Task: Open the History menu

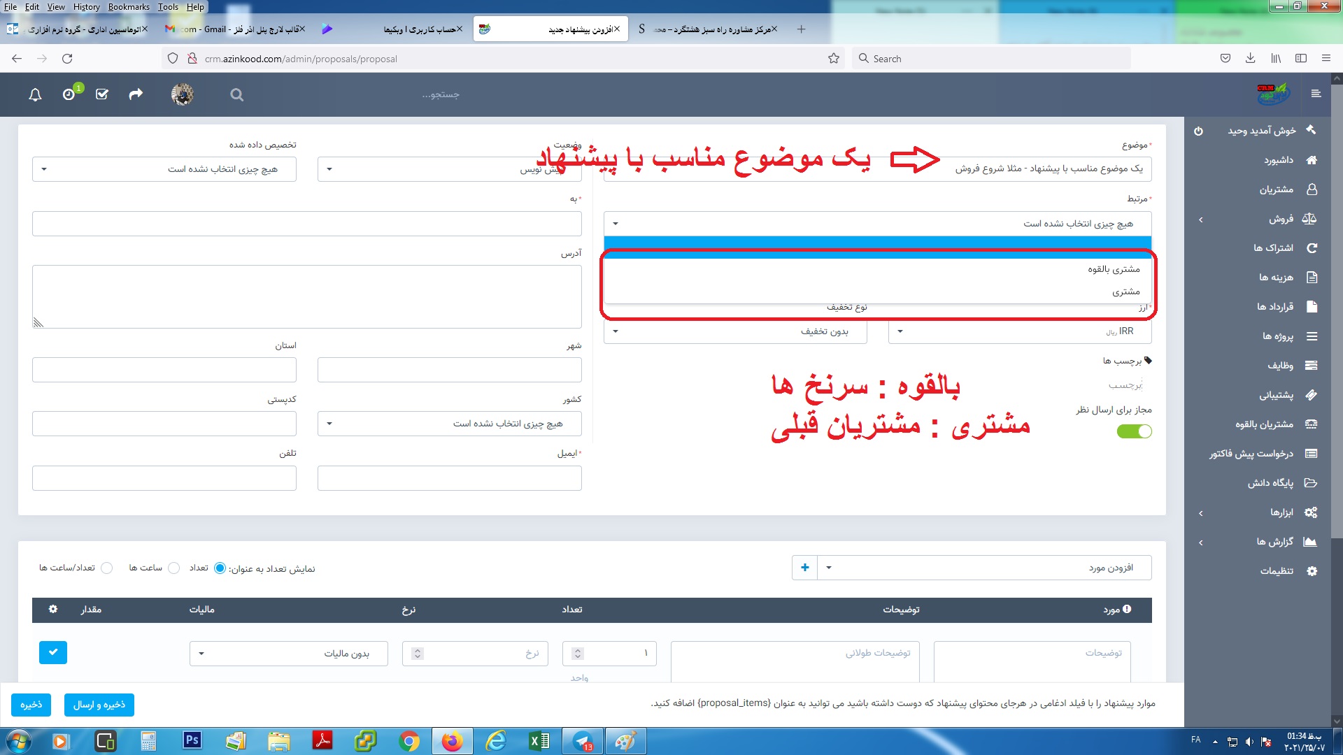Action: 86,7
